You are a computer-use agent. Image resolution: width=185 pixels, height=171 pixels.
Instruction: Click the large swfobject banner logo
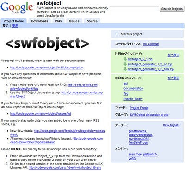coord(47,44)
